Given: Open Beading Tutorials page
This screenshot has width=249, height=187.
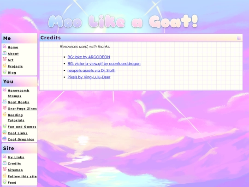Looking at the screenshot, I should pos(16,118).
